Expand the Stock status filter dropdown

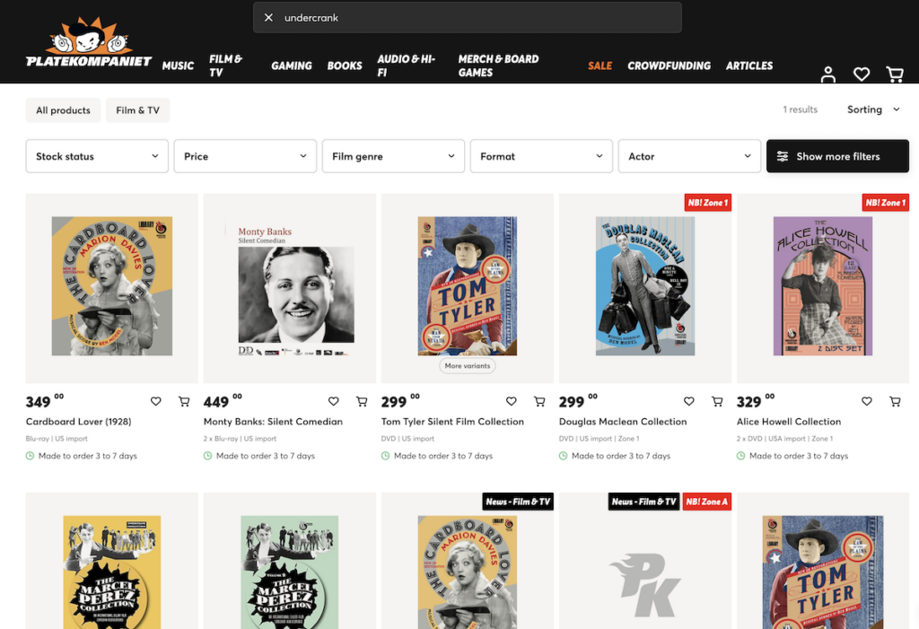[97, 156]
